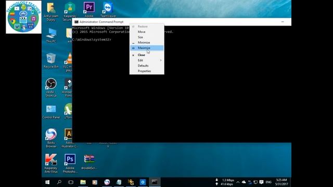Select the obs64 Shortcut desktop icon

pyautogui.click(x=51, y=88)
